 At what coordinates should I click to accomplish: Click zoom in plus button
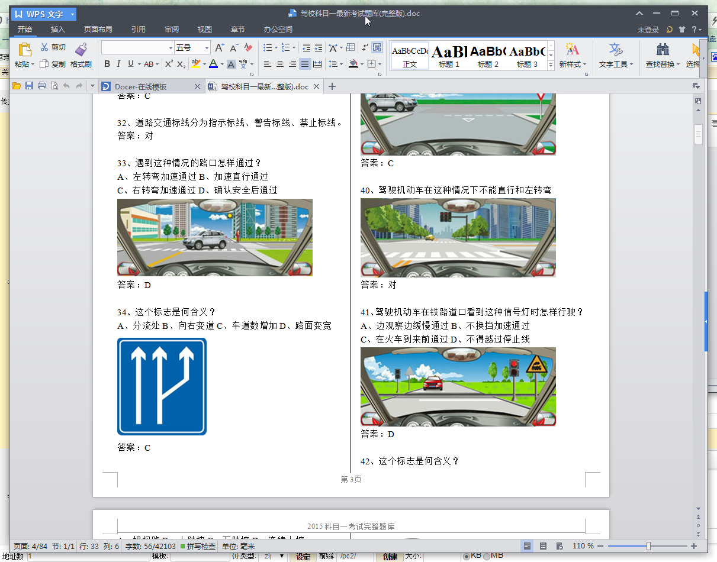pos(694,546)
